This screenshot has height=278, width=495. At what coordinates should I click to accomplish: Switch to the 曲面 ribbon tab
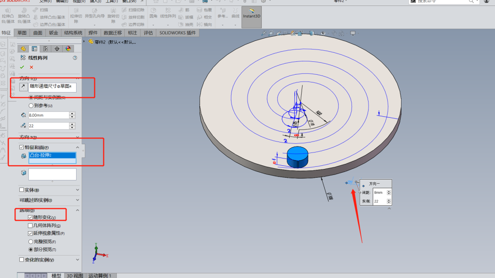38,33
